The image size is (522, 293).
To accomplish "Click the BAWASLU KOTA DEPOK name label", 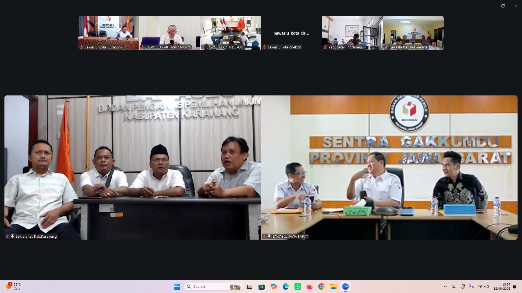I will click(225, 47).
